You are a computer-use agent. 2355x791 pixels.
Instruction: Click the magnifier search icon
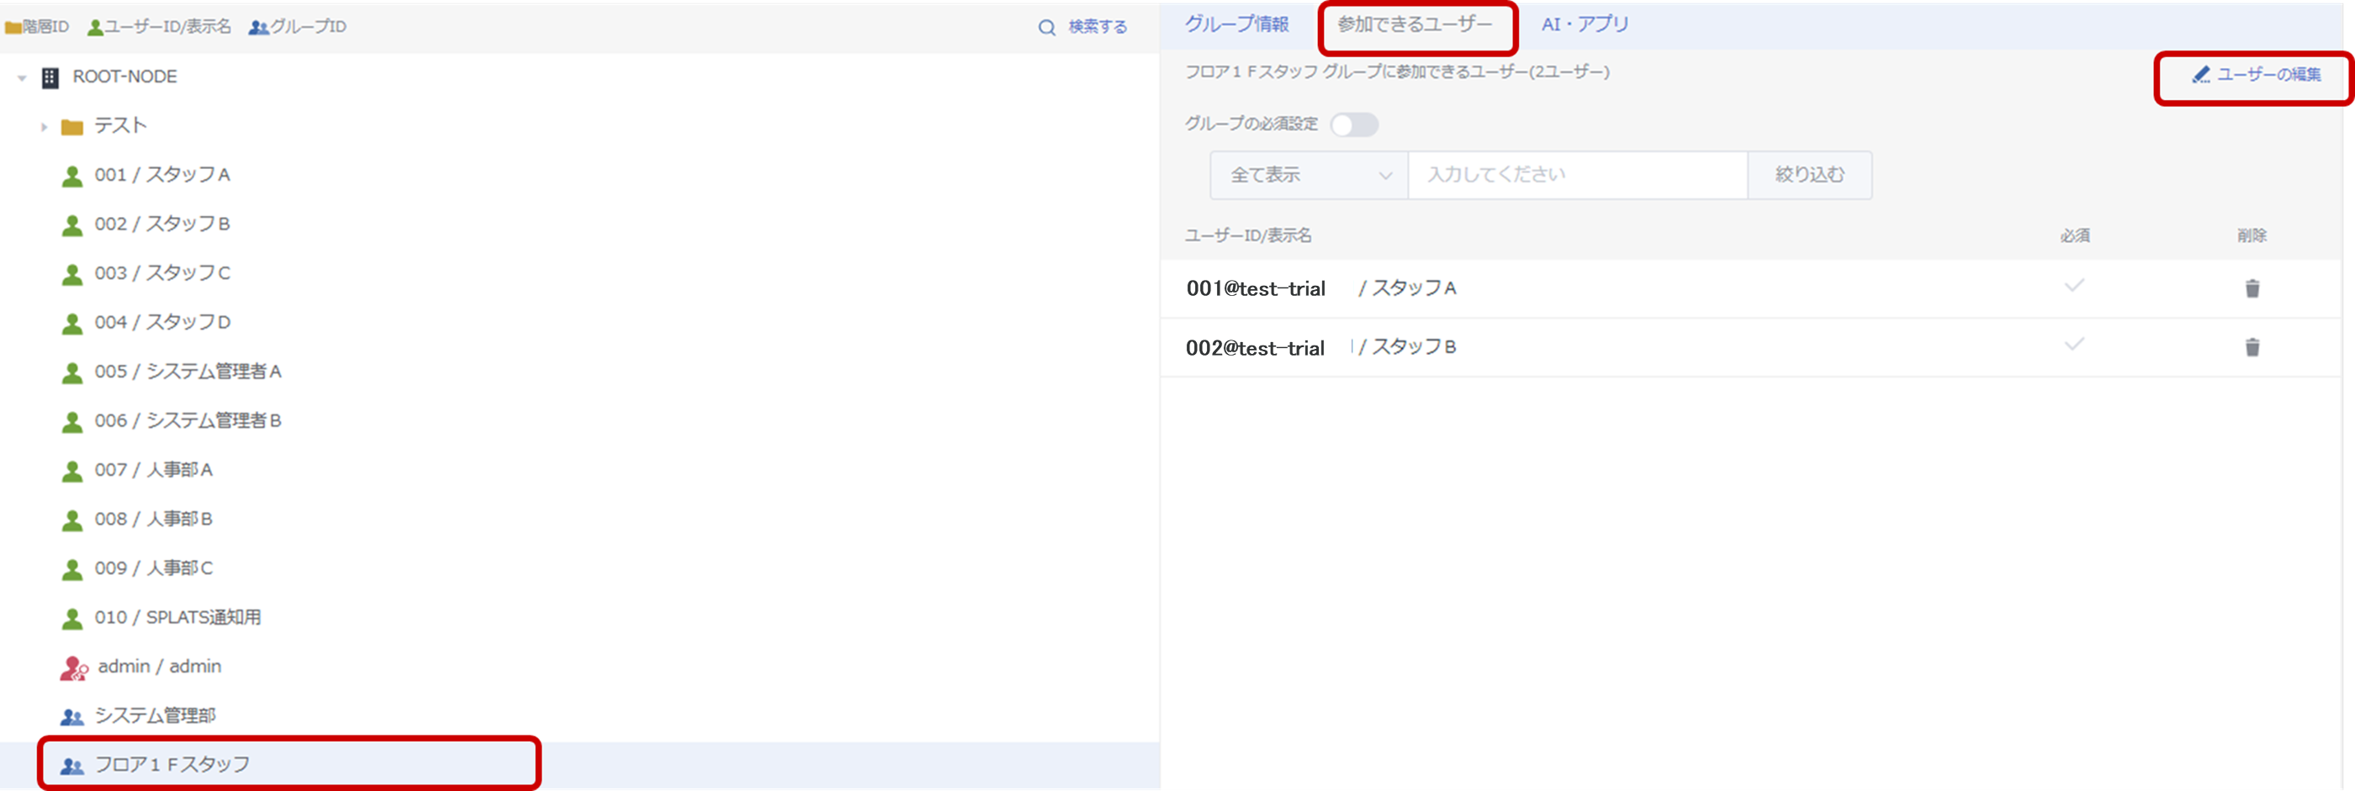click(1047, 28)
